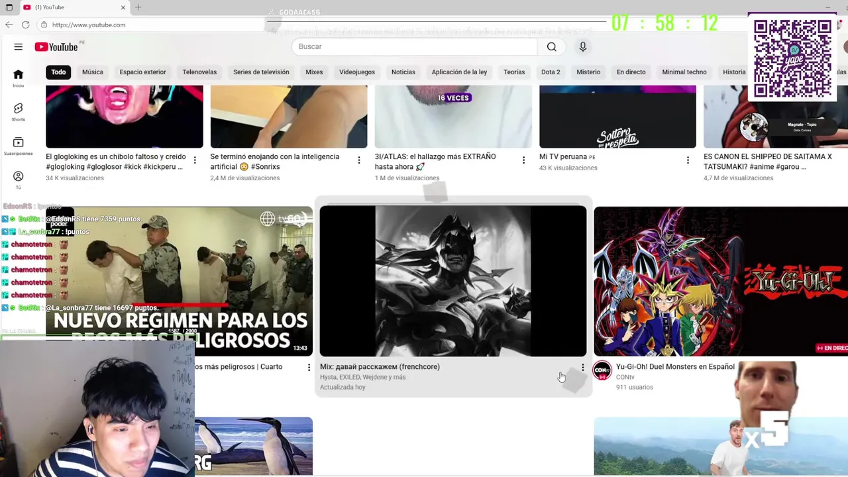Click 'Hysta, EXILED, Wejdene y más' text
Screen dimensions: 848x477
(363, 377)
